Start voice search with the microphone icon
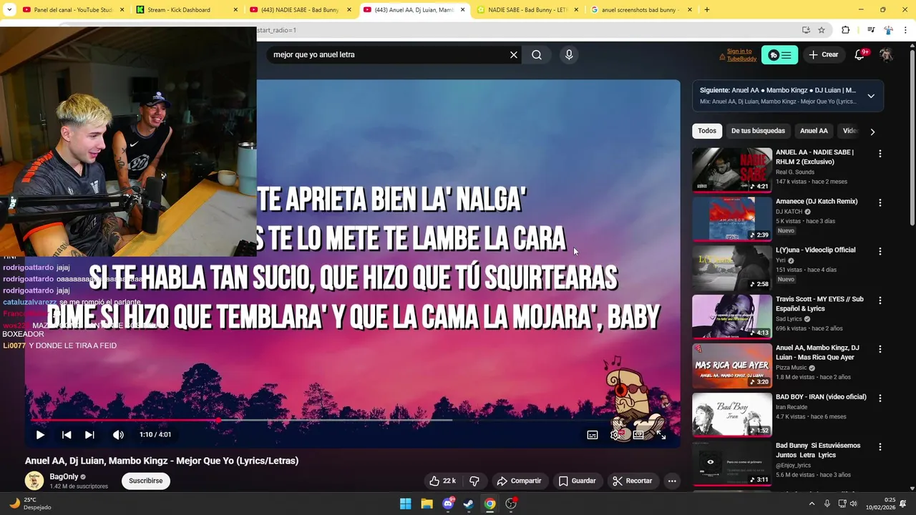 coord(569,54)
